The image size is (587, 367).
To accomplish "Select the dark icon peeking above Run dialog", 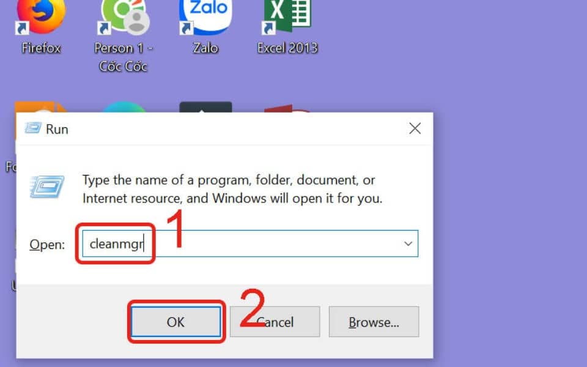I will tap(205, 107).
